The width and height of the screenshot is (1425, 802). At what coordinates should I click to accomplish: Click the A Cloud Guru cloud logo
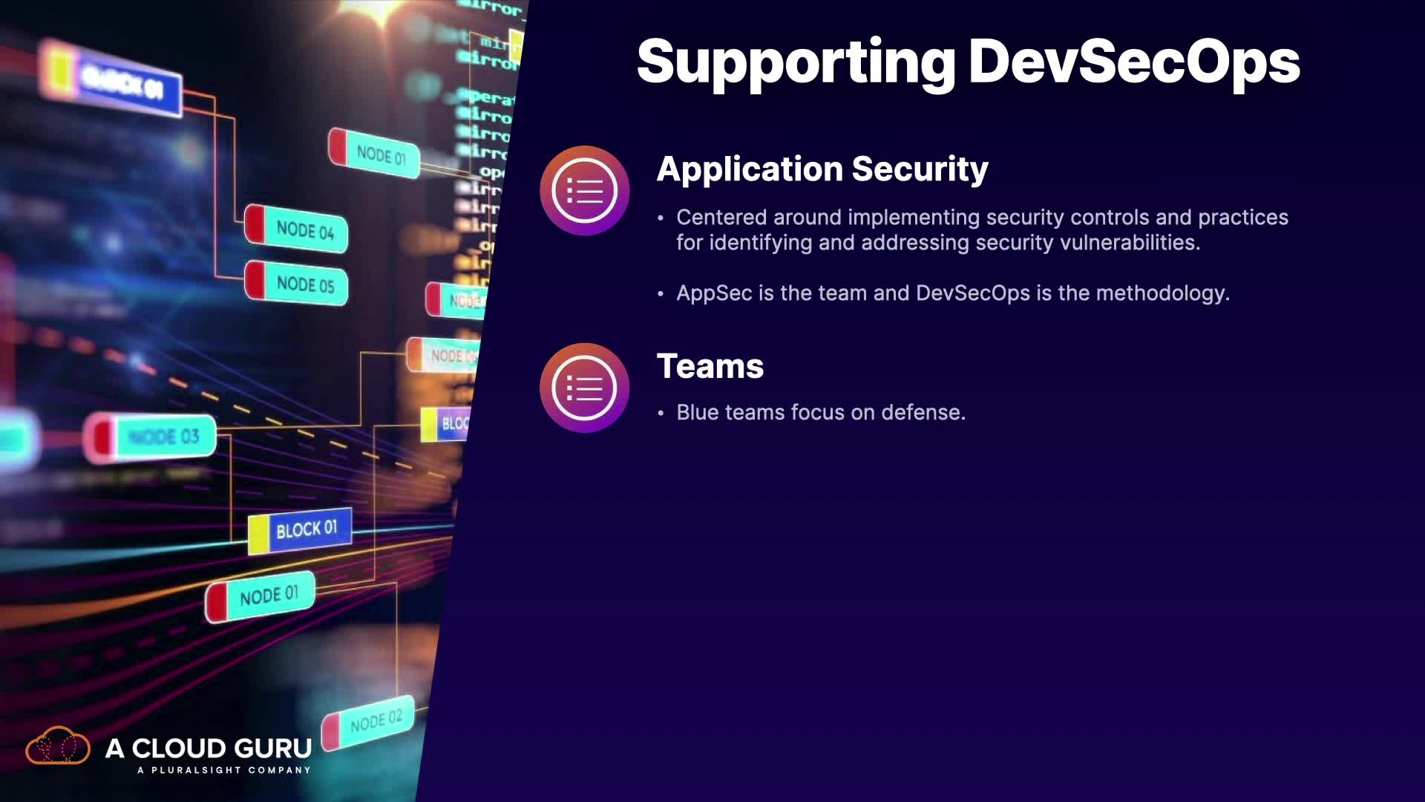pyautogui.click(x=58, y=746)
